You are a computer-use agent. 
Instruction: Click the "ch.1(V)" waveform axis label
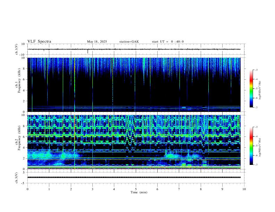click(17, 49)
